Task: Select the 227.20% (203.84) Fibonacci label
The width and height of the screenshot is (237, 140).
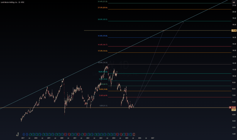Action: coord(102,8)
